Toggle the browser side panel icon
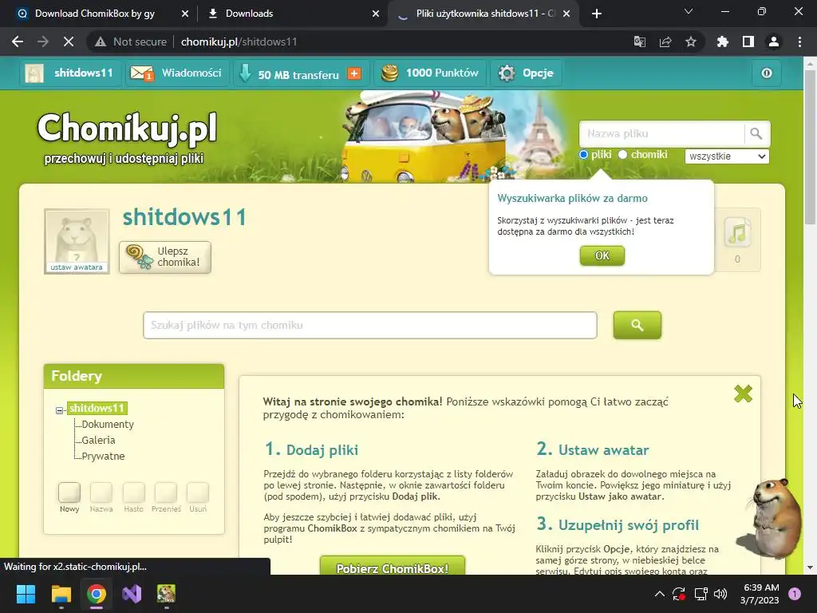This screenshot has width=817, height=613. 748,42
